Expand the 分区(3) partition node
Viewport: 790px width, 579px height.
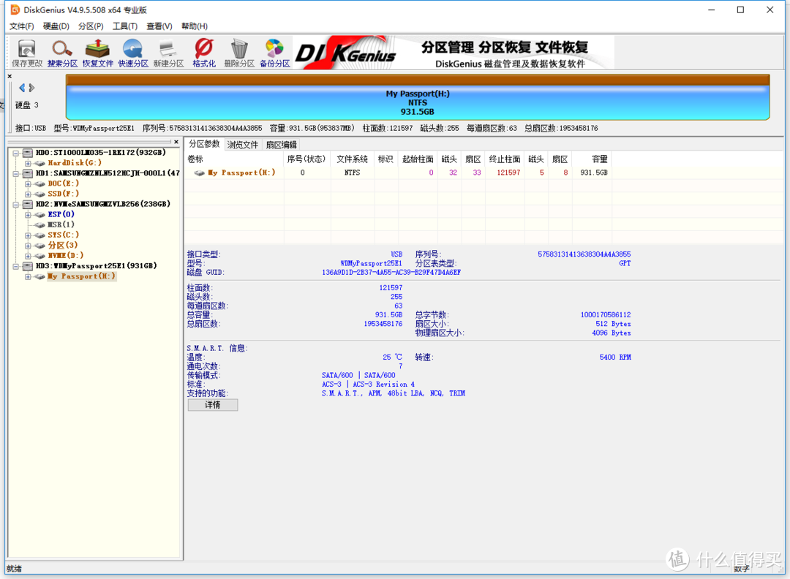coord(29,245)
